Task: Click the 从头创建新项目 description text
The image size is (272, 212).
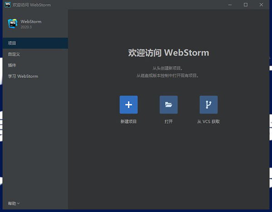Action: (169, 67)
